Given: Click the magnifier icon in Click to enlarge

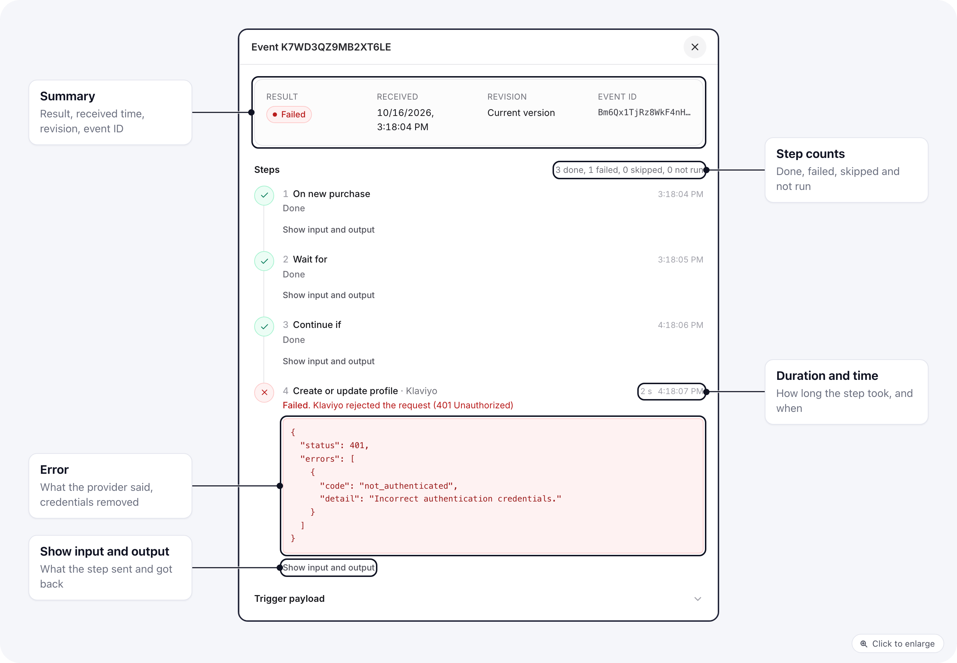Looking at the screenshot, I should 863,643.
